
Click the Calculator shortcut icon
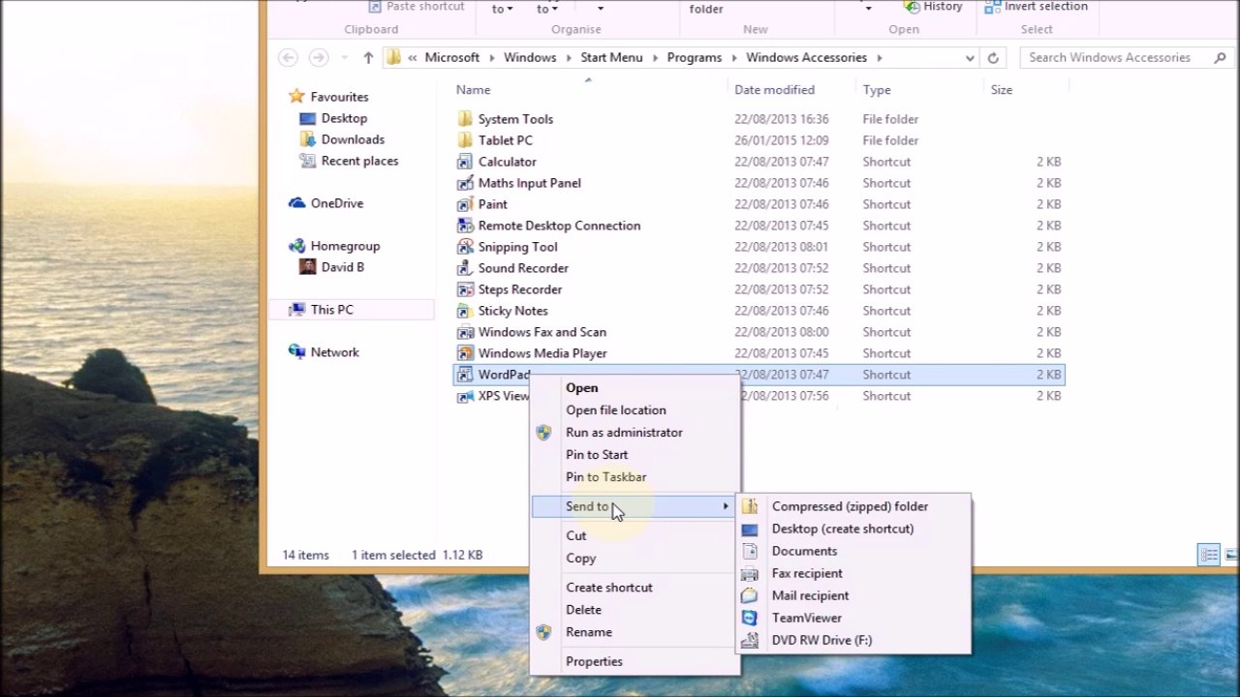coord(465,162)
